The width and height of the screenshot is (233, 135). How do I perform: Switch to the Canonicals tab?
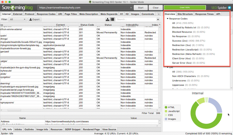point(148,14)
